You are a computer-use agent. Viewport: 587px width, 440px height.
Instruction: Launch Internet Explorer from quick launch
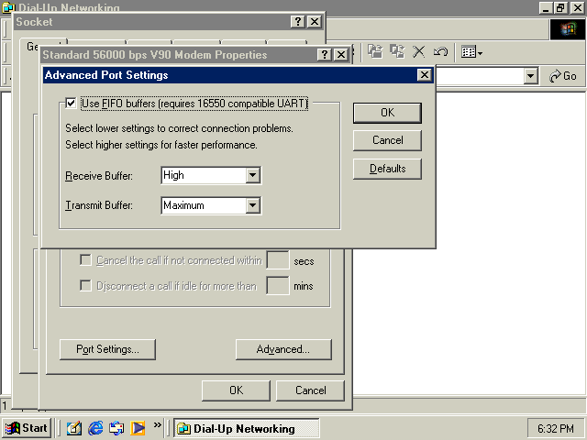coord(95,428)
